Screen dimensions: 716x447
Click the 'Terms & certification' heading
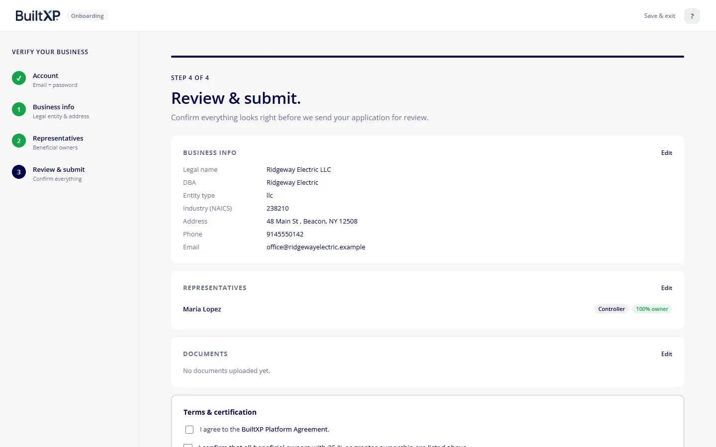tap(220, 412)
